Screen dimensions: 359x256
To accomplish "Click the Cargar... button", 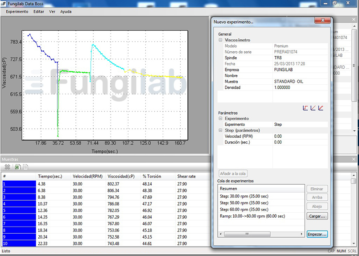I will coord(317,216).
